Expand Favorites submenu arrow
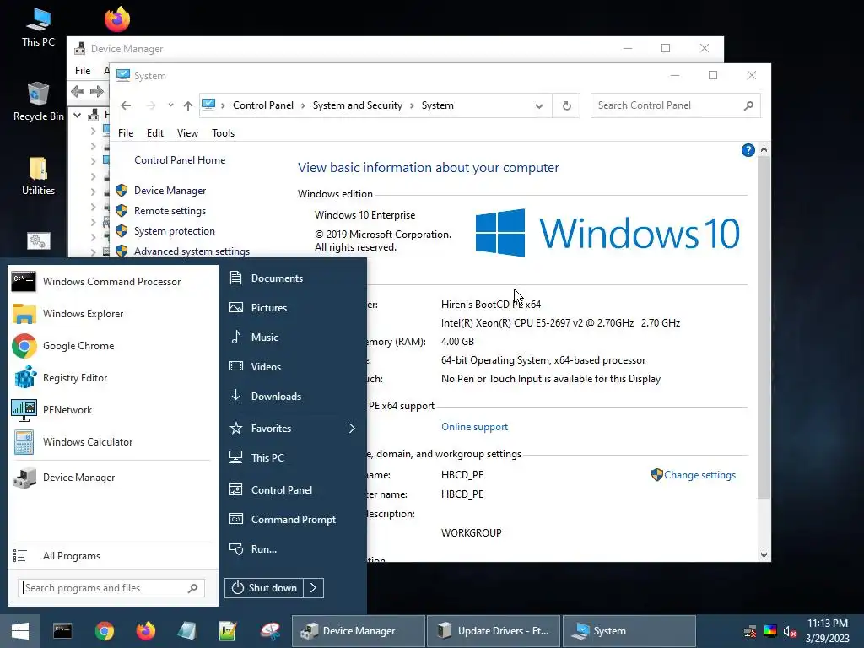The height and width of the screenshot is (648, 864). click(352, 428)
